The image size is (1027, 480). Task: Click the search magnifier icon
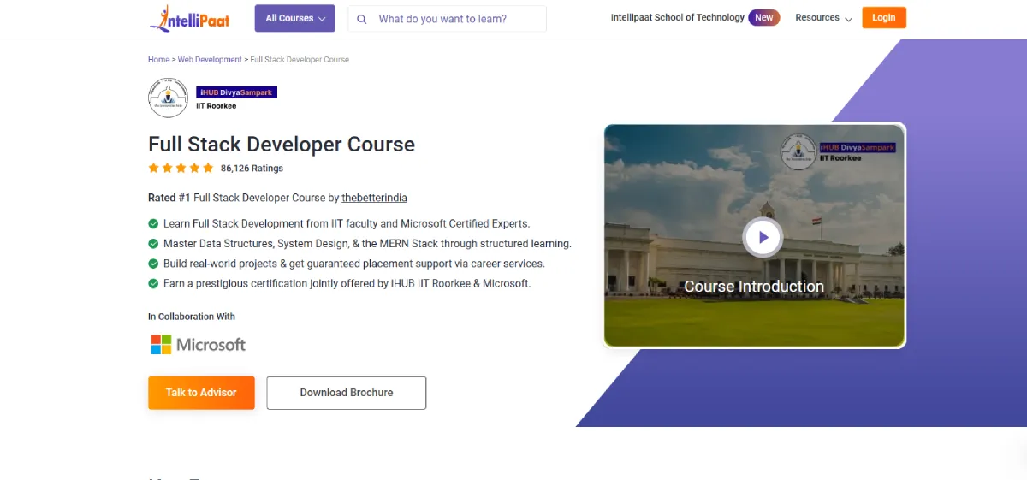(362, 19)
